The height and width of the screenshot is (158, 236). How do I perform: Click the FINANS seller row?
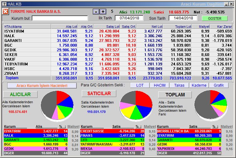[112, 135]
